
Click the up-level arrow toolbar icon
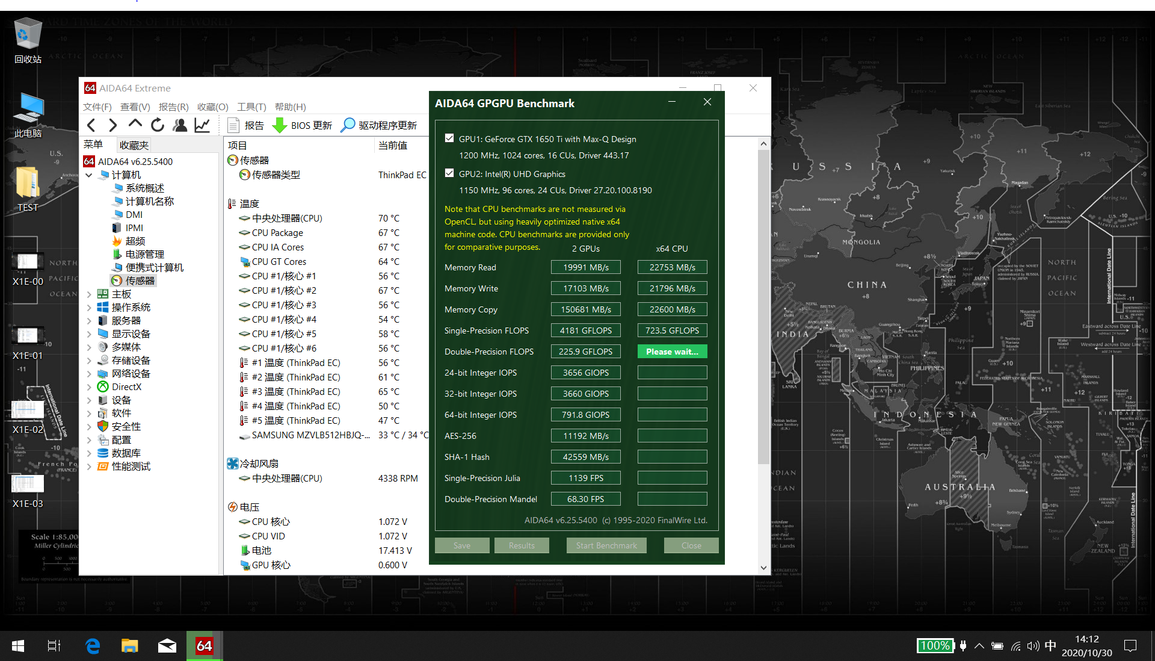135,125
